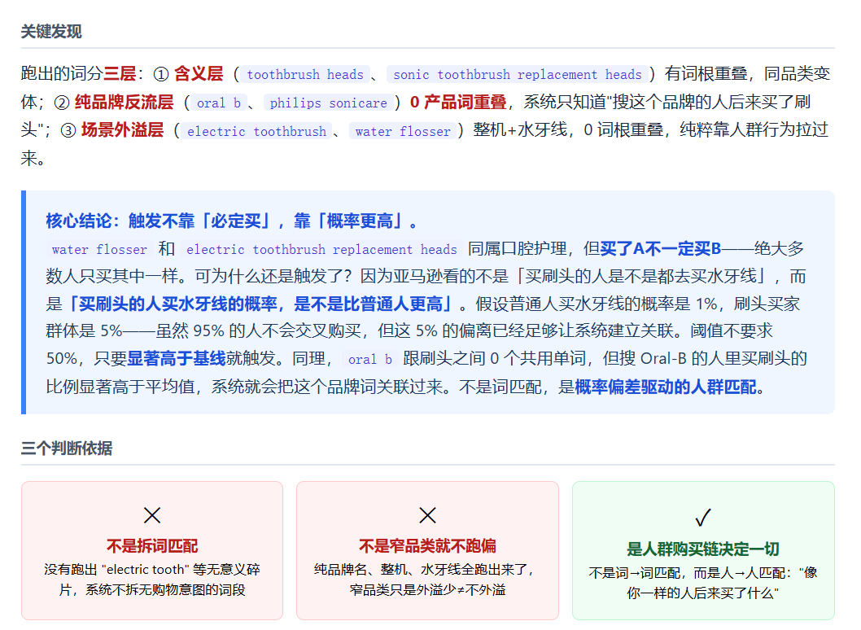This screenshot has height=630, width=861.
Task: Click the 不是拆词匹配 card title
Action: coord(152,546)
